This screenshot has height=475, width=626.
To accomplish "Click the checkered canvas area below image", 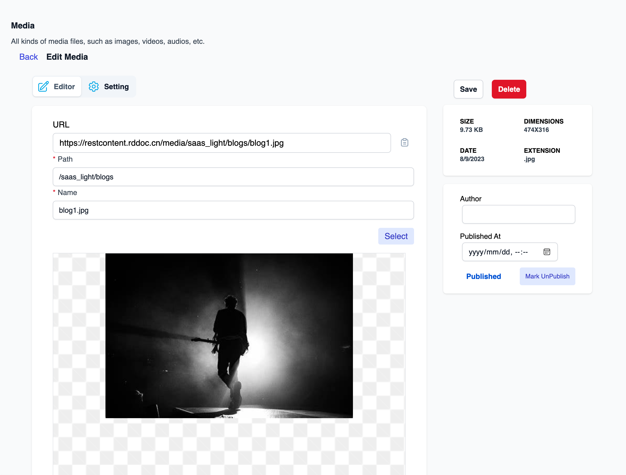I will click(229, 447).
